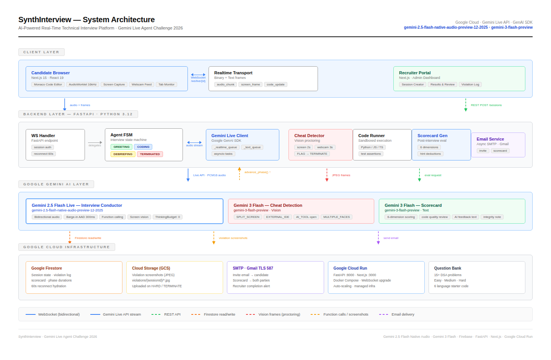Click the TERMINATED state badge
This screenshot has height=360, width=551.
pos(150,154)
